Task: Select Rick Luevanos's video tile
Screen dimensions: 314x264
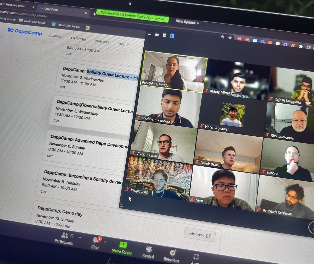Action: click(x=289, y=121)
